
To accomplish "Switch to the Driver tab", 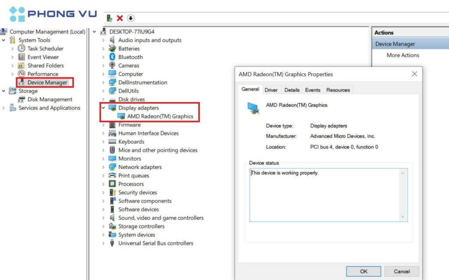I will point(271,90).
